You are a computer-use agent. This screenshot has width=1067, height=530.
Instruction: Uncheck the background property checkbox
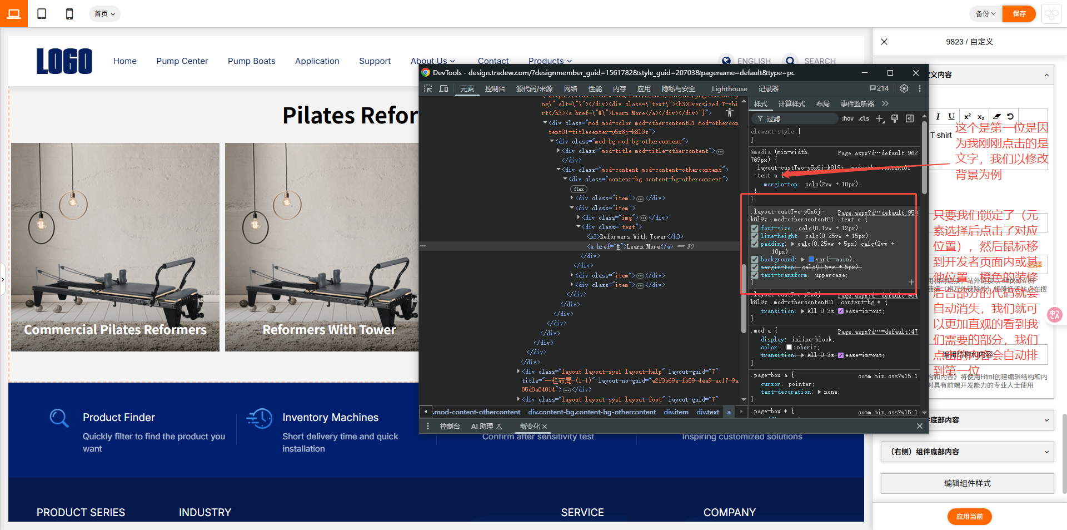tap(755, 259)
